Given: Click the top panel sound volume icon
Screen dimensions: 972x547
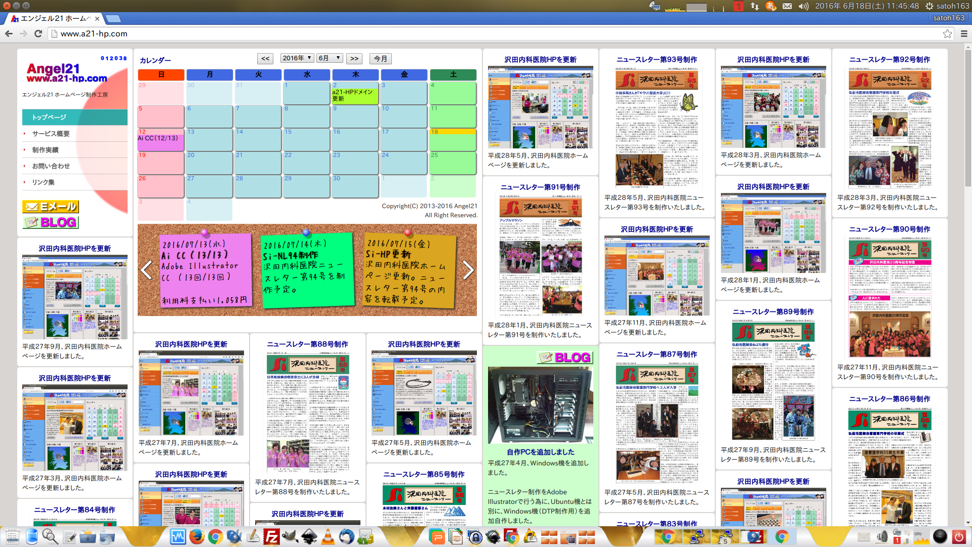Looking at the screenshot, I should tap(803, 6).
